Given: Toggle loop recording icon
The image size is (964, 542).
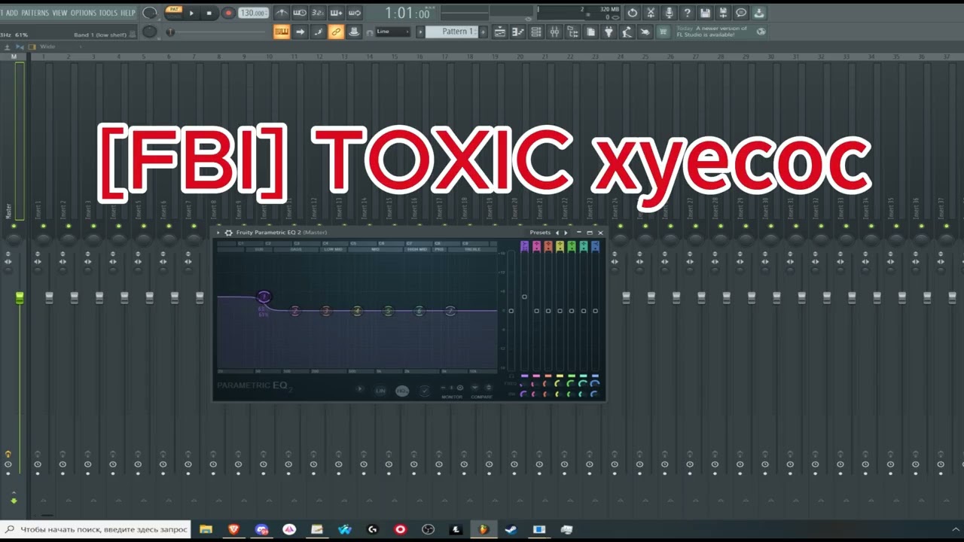Looking at the screenshot, I should point(354,13).
